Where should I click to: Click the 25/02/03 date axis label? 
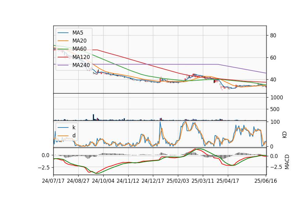click(x=178, y=181)
